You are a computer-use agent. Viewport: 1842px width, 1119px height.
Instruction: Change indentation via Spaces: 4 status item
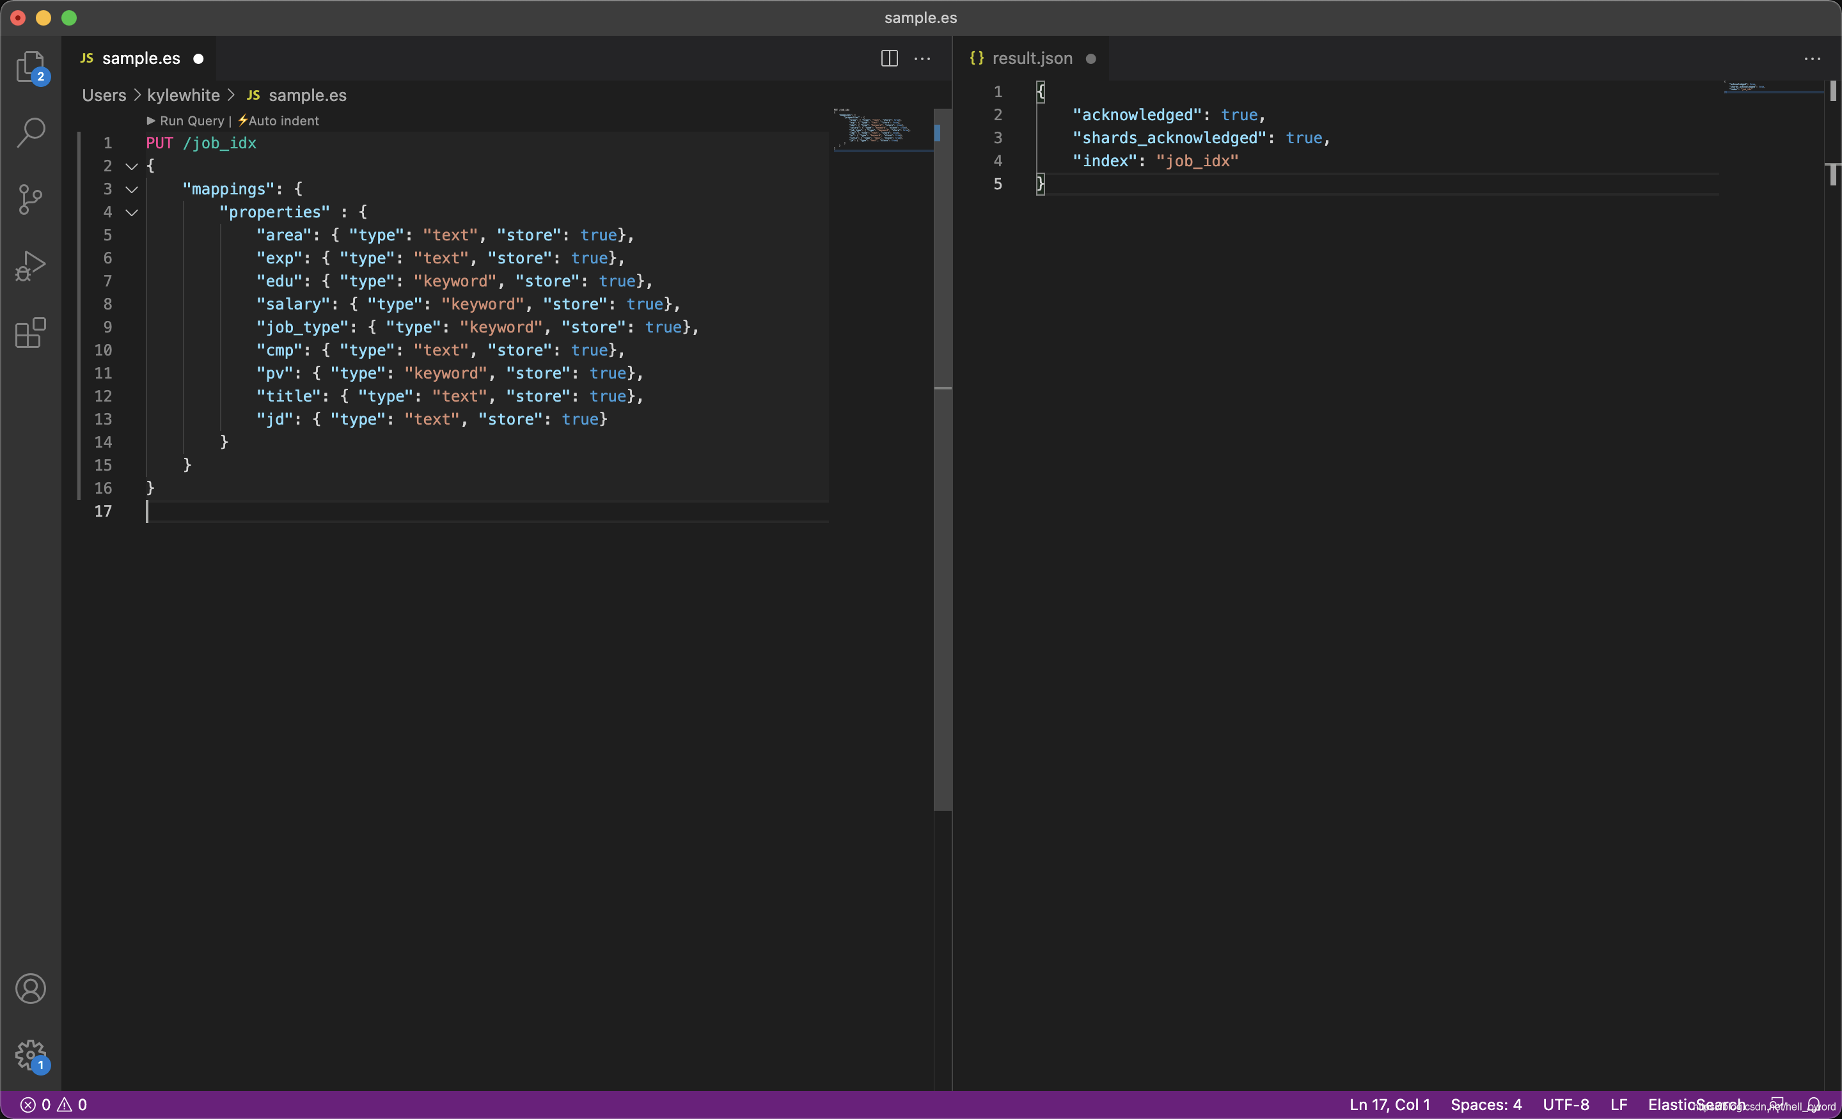pyautogui.click(x=1485, y=1104)
